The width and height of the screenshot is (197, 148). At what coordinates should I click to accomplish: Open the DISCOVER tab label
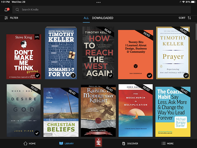click(133, 144)
